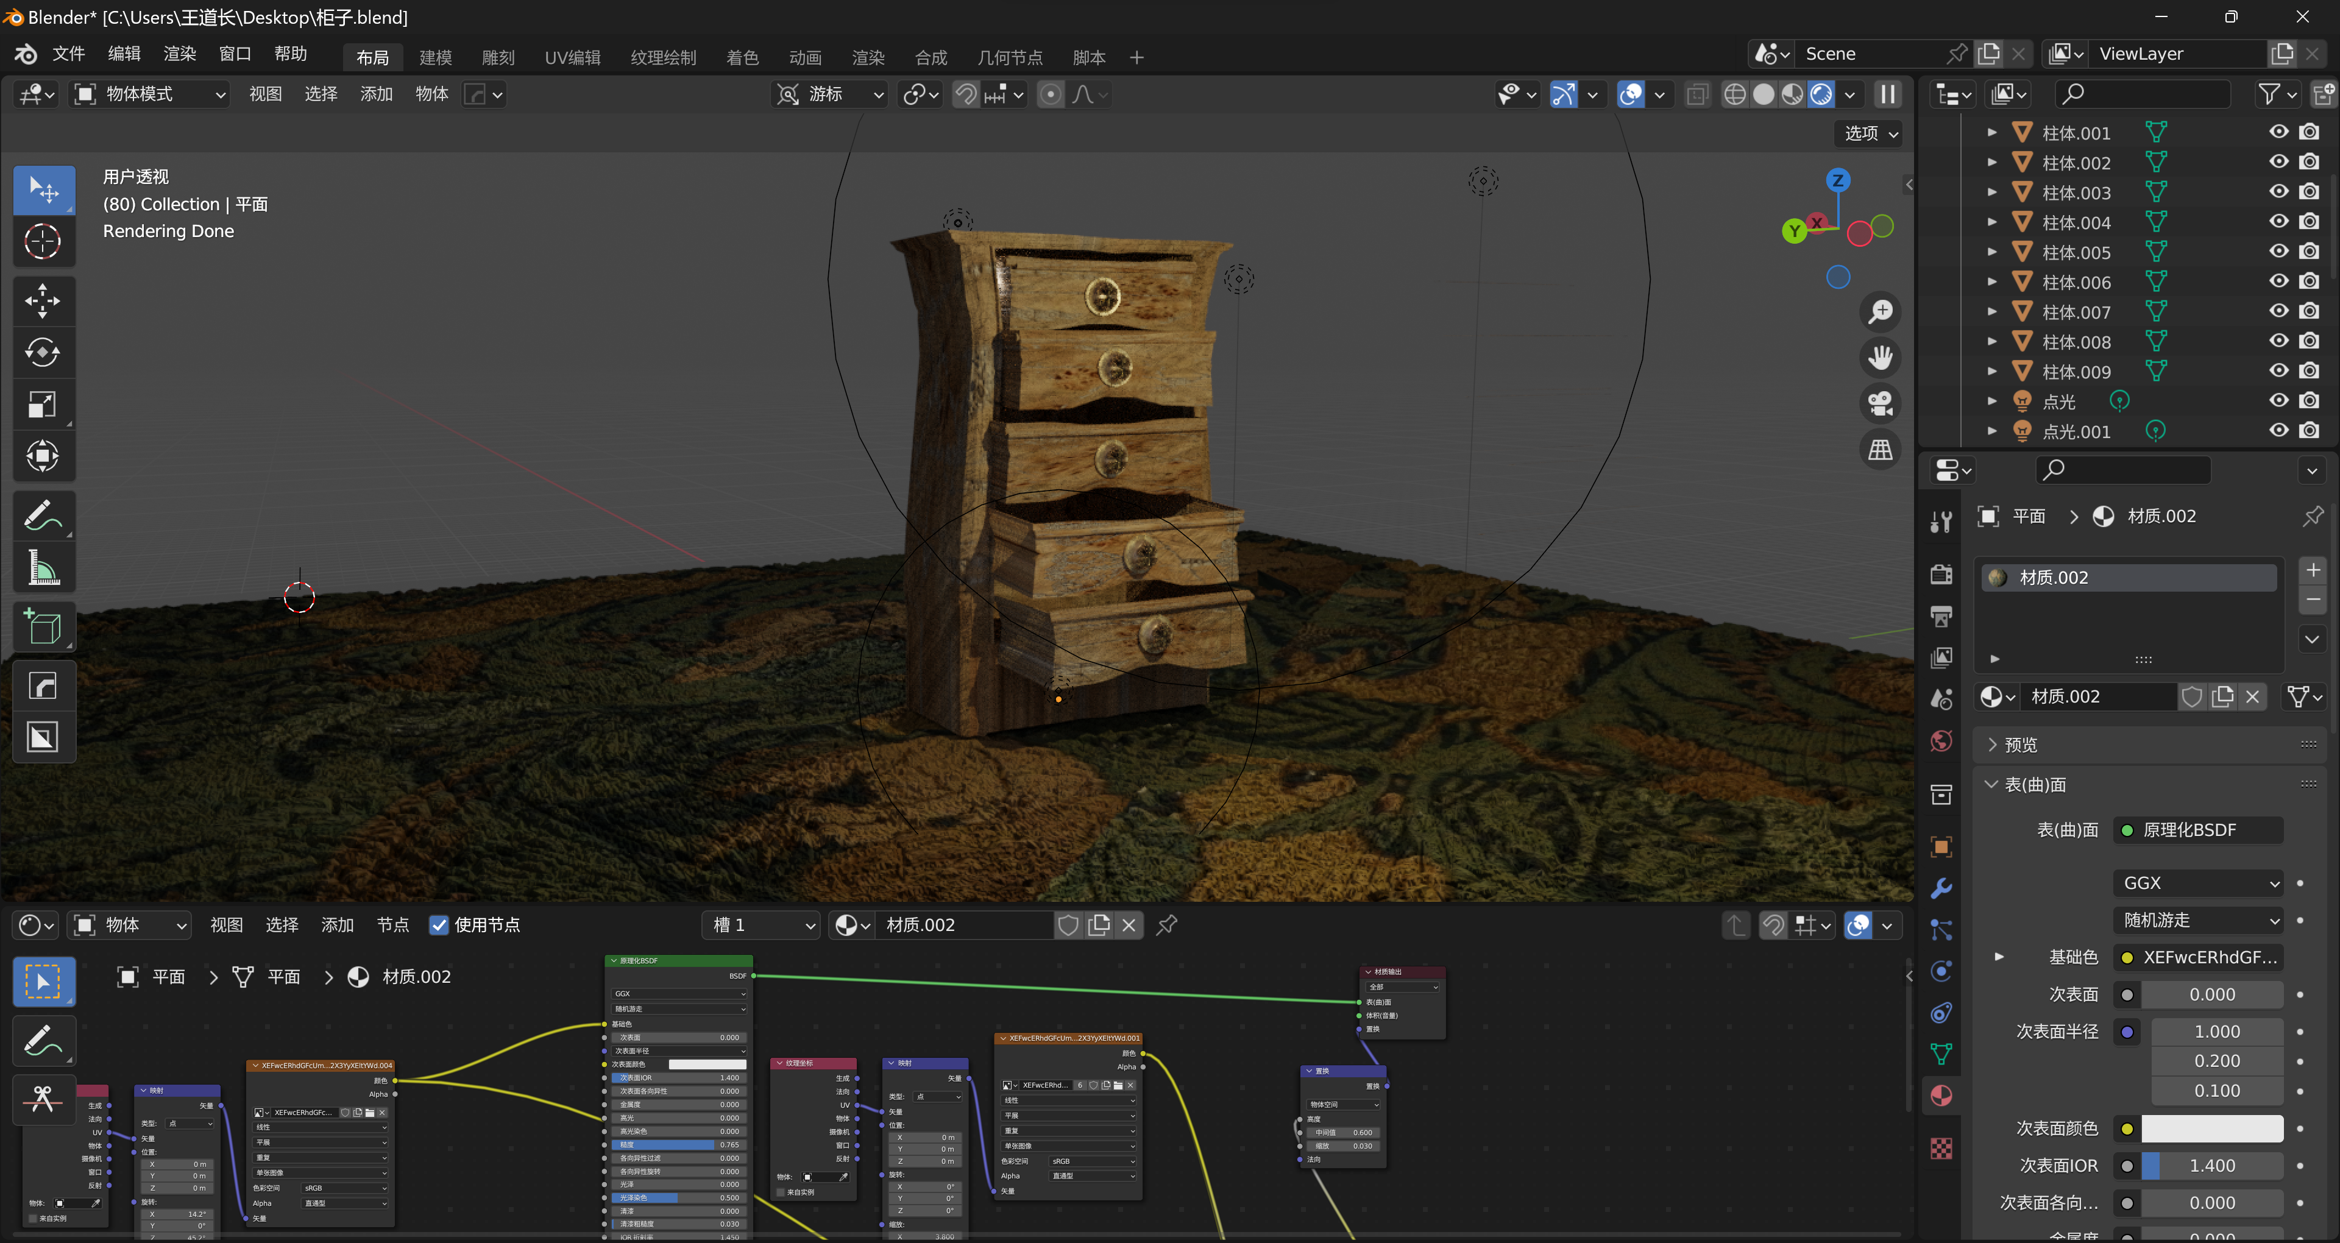Expand the 预览 panel

point(2020,745)
